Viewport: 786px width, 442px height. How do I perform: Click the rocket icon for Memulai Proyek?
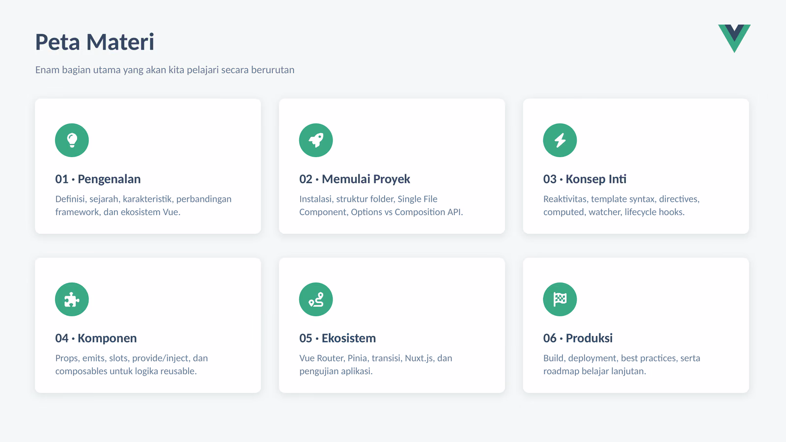(316, 140)
